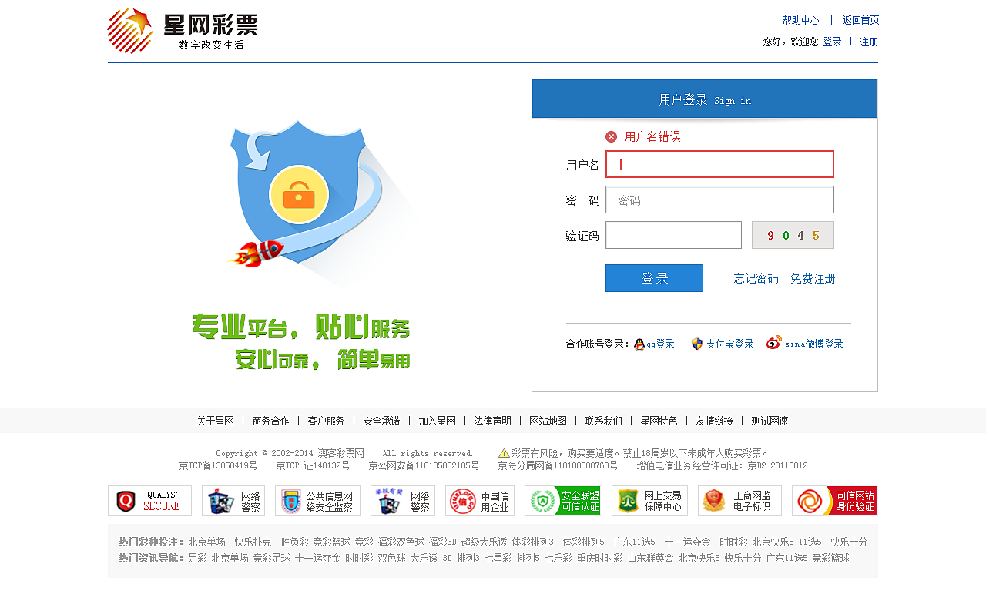This screenshot has width=986, height=601.
Task: Open the 可信网站身份验证 badge
Action: coord(835,501)
